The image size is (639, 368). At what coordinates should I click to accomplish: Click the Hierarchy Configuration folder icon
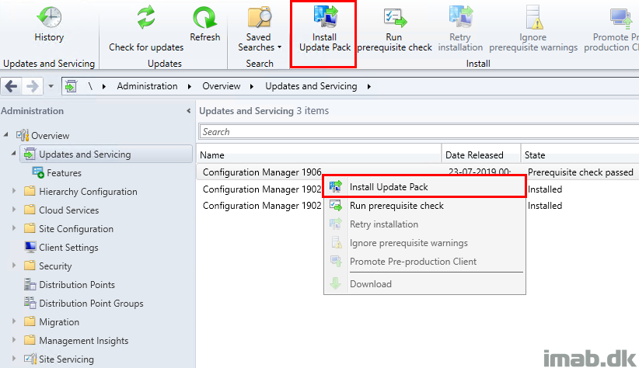click(x=30, y=191)
